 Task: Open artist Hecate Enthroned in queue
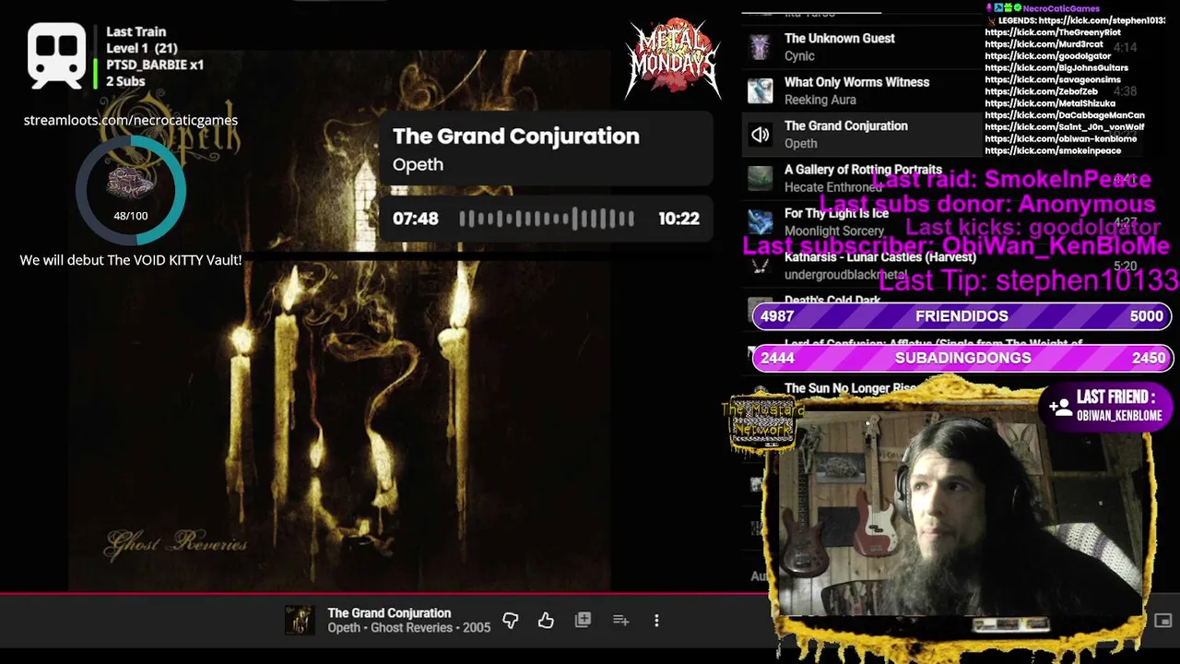coord(832,187)
